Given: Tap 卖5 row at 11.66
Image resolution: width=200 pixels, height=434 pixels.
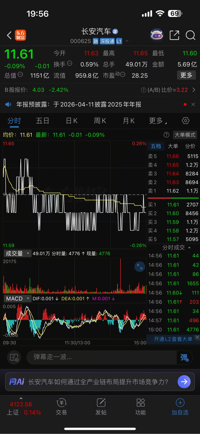Looking at the screenshot, I should click(x=173, y=156).
